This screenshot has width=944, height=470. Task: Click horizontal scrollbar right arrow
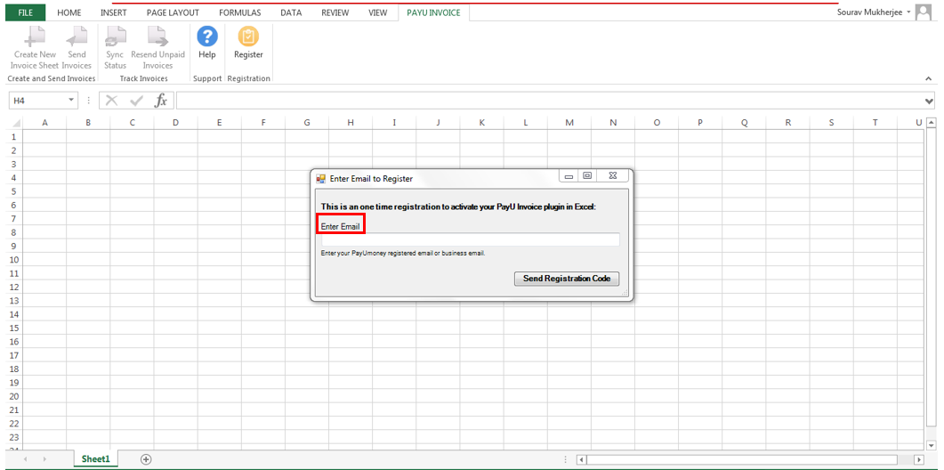click(x=918, y=459)
